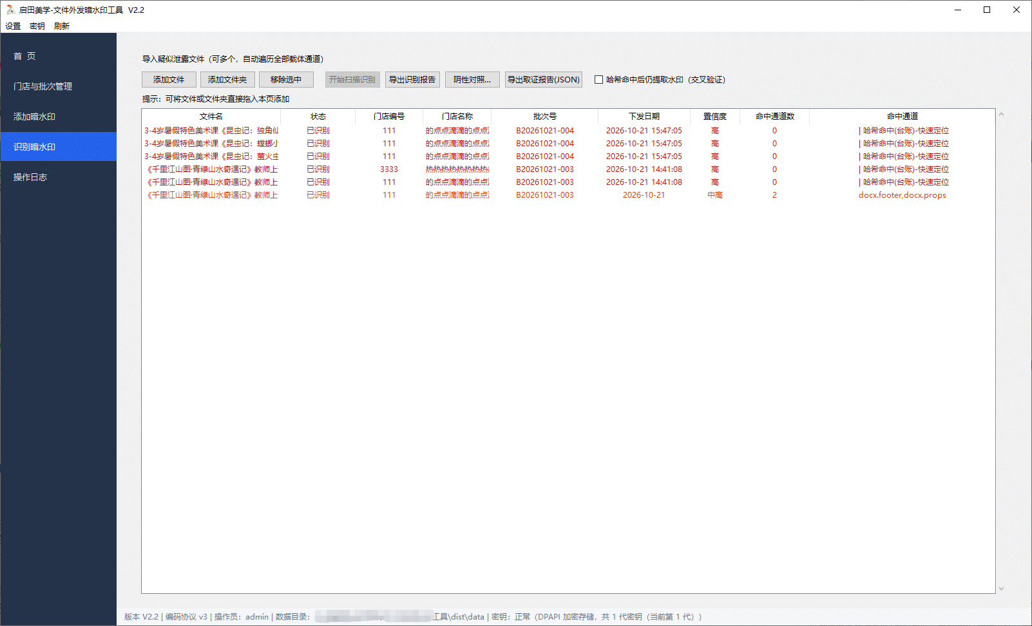The width and height of the screenshot is (1032, 626).
Task: Click the 门店编号 column header
Action: (389, 117)
